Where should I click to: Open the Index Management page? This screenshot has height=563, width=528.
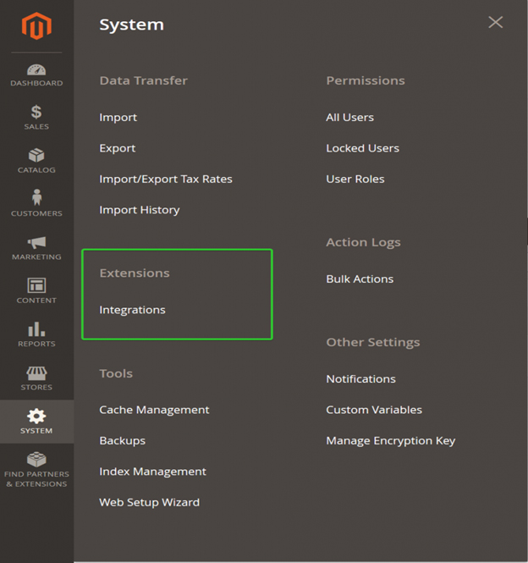(153, 472)
